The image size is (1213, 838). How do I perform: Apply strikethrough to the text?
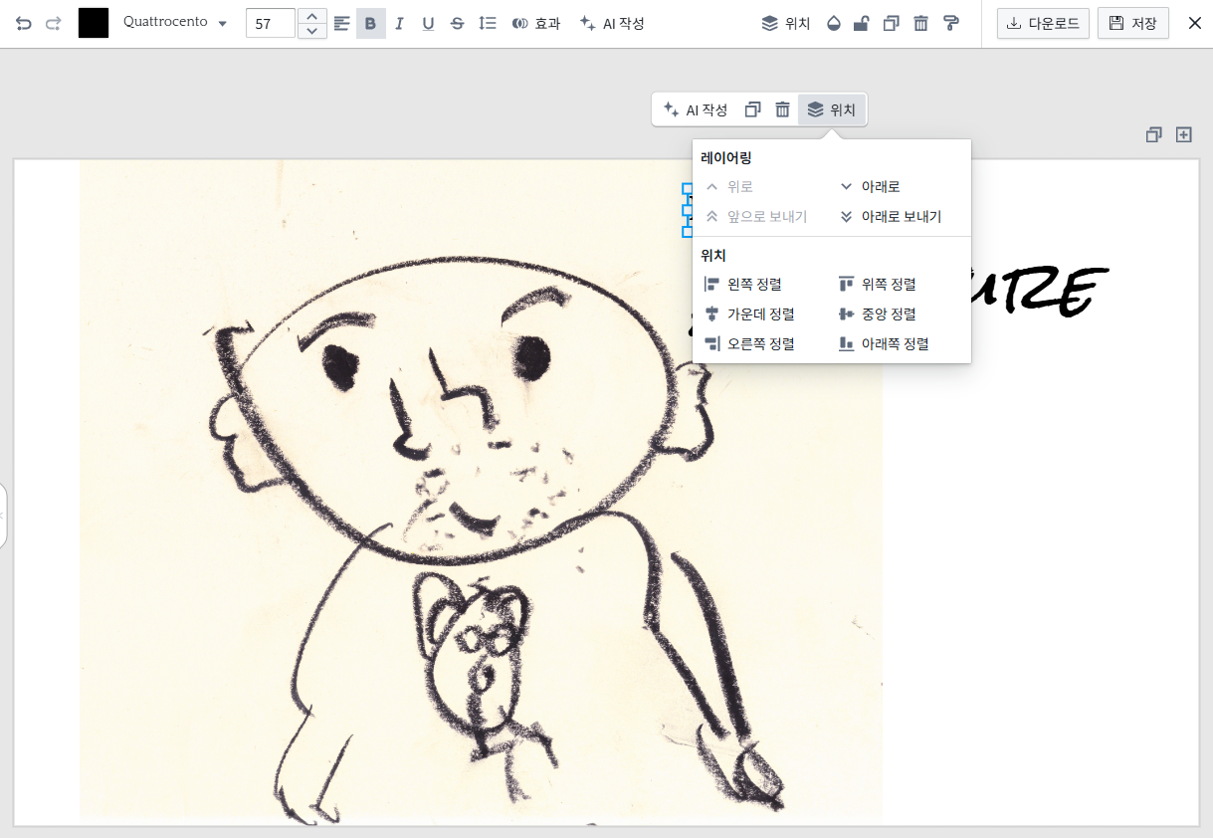pos(457,23)
